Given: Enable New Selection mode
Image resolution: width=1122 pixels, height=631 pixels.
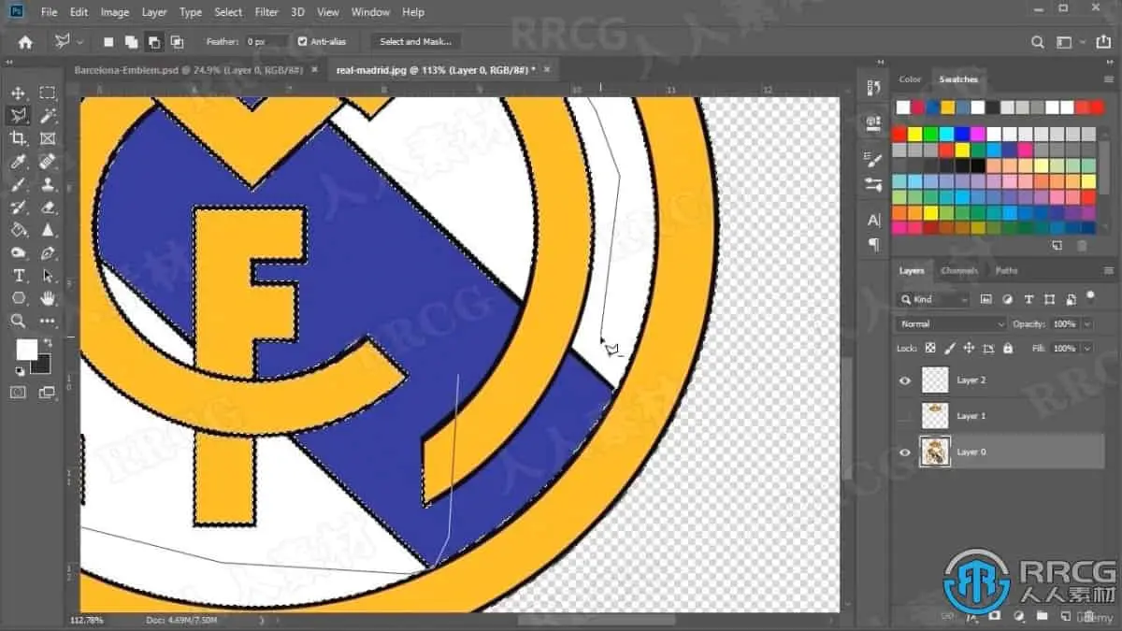Looking at the screenshot, I should point(108,42).
